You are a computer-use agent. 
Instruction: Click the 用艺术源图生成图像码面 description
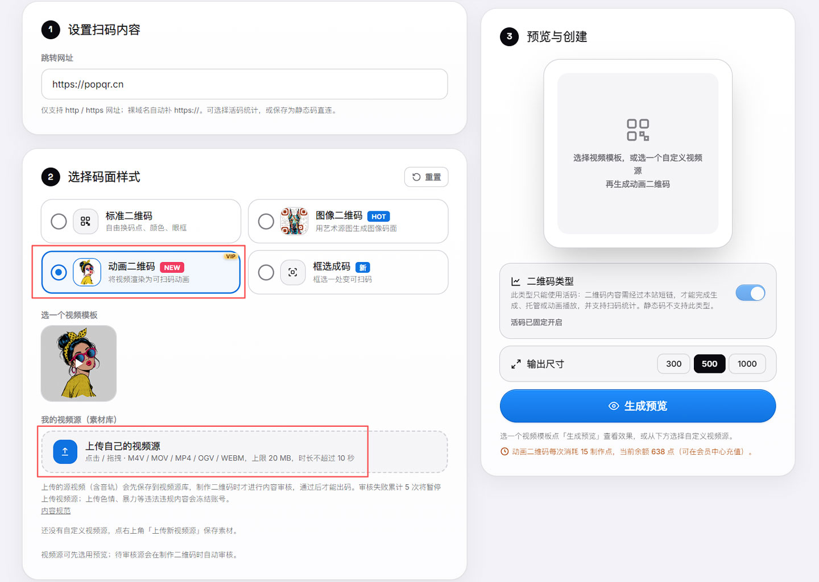point(356,228)
